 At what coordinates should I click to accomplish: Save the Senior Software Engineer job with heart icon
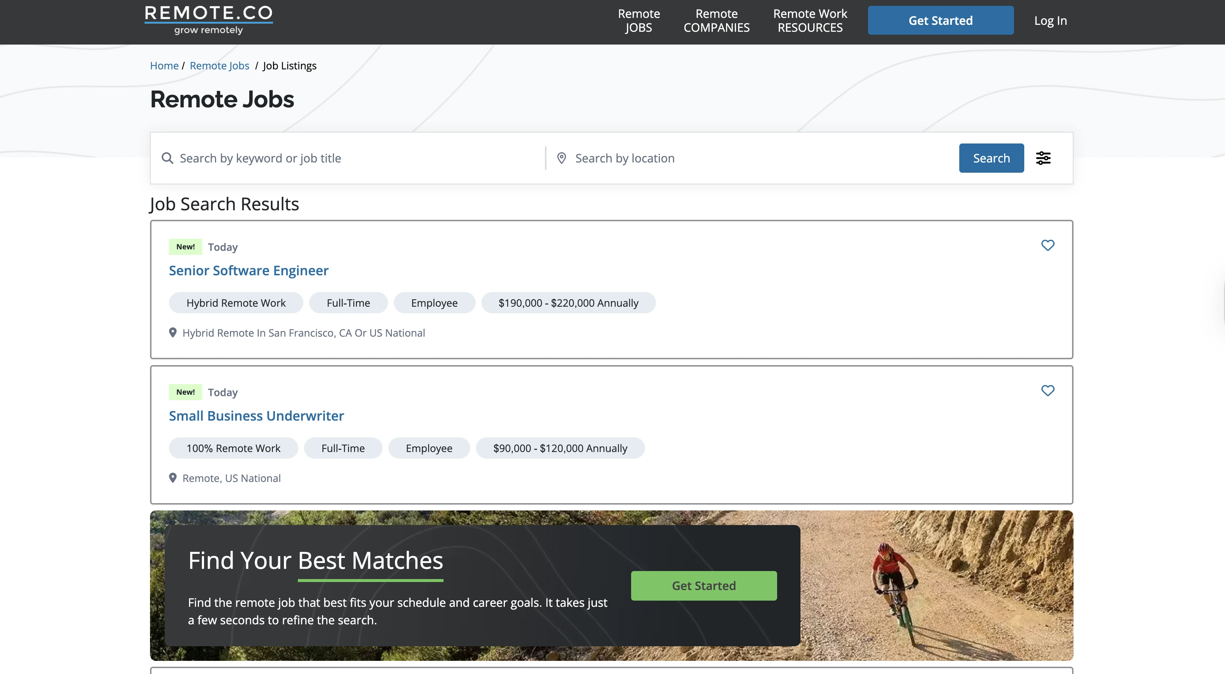(1048, 245)
